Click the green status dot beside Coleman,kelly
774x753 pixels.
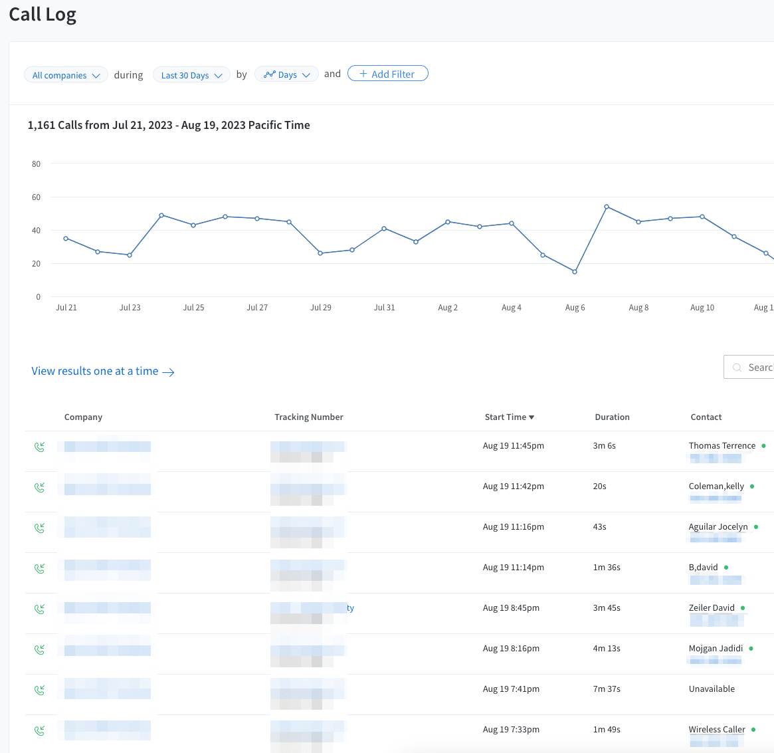coord(752,486)
